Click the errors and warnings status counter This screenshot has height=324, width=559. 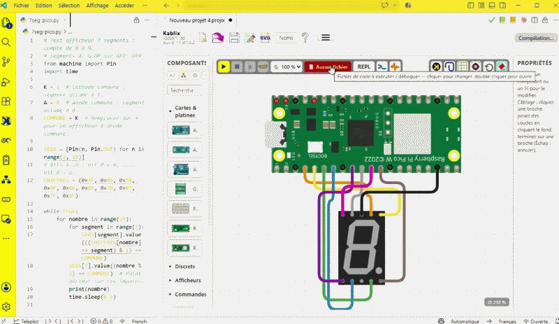click(x=101, y=321)
